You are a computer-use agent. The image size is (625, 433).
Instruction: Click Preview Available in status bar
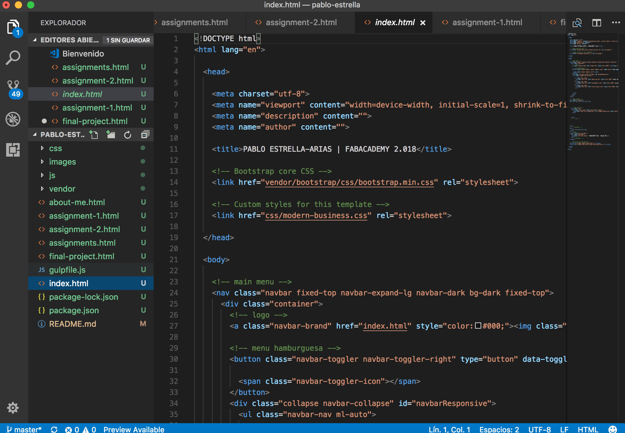134,429
